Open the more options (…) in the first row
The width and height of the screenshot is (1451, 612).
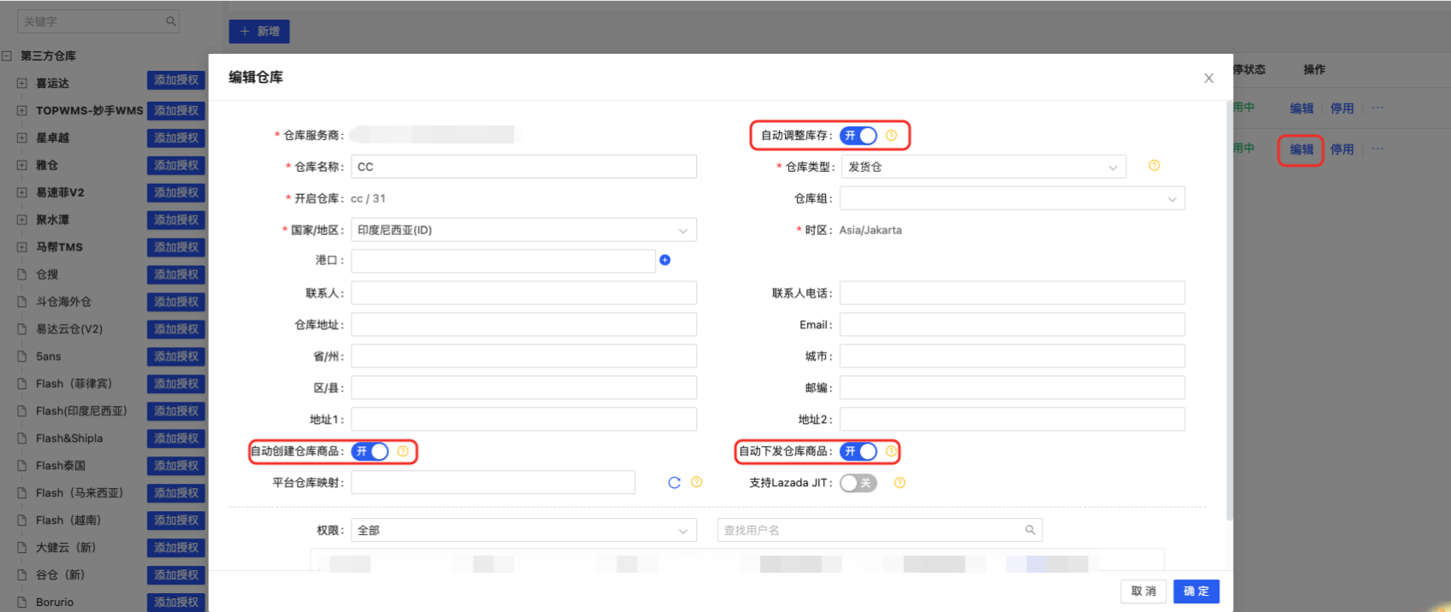[1377, 108]
